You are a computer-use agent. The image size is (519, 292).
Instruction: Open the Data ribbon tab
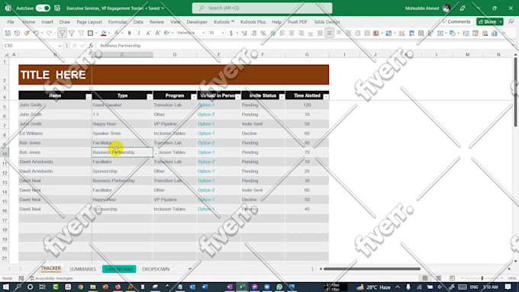pos(138,22)
